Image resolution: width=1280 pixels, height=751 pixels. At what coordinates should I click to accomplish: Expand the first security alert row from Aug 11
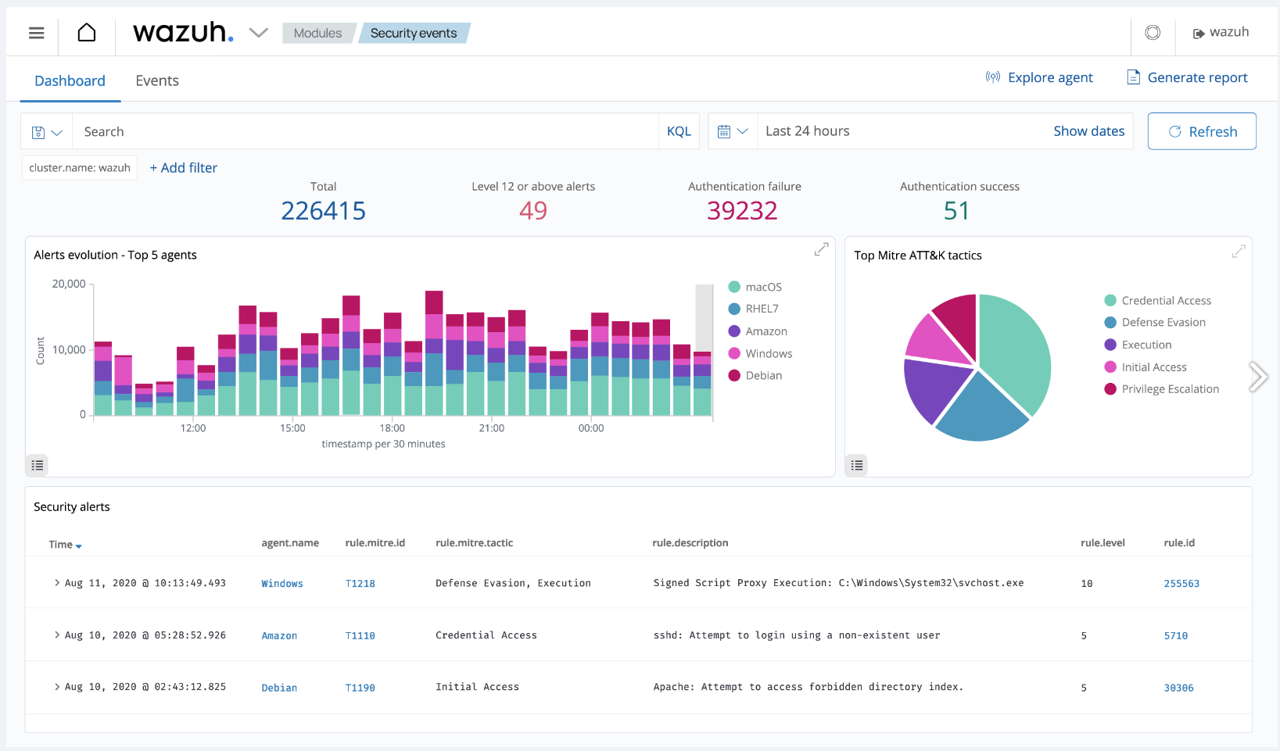tap(56, 582)
